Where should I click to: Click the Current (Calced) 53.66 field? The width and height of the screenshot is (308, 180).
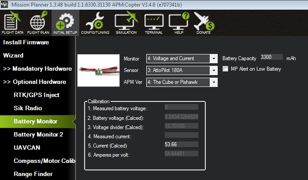pyautogui.click(x=181, y=144)
